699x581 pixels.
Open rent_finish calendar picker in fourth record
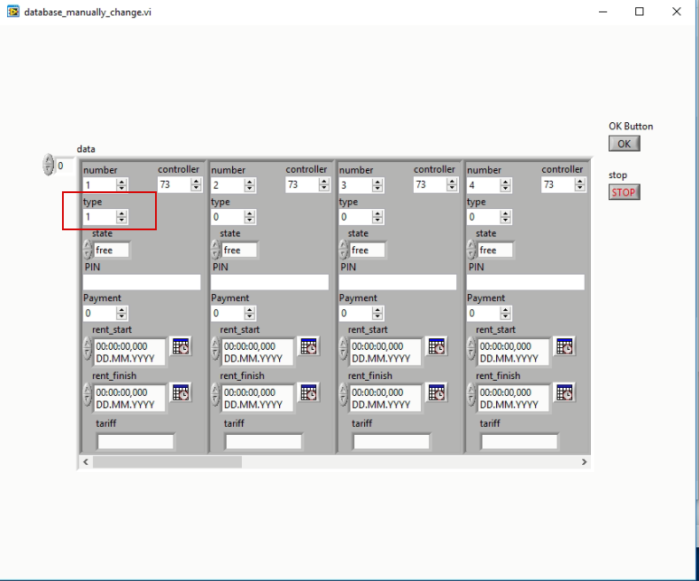[564, 392]
